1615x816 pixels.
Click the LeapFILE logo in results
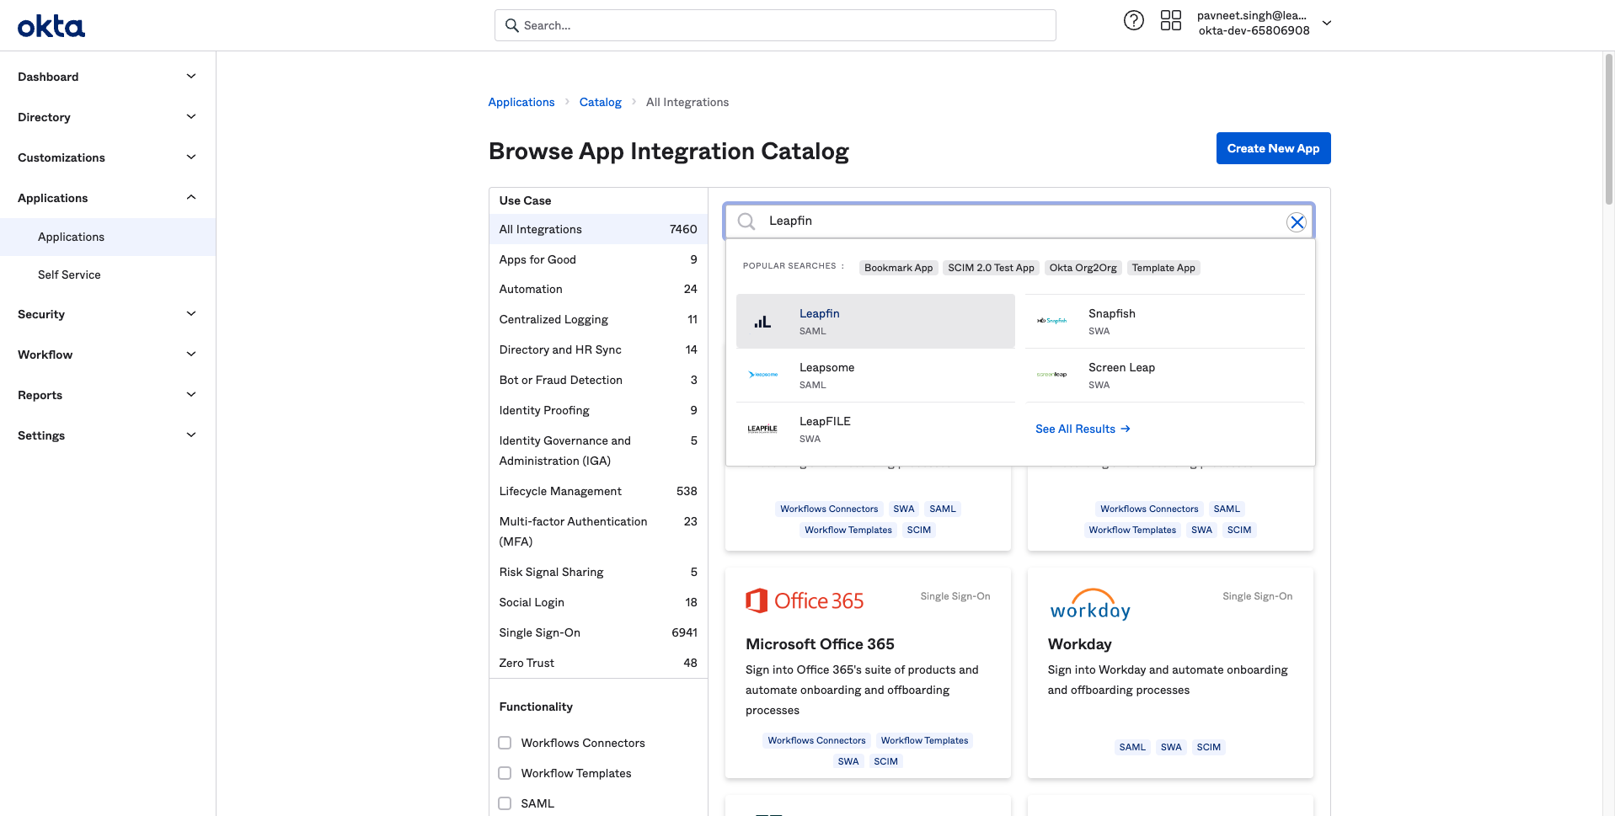[x=762, y=429]
